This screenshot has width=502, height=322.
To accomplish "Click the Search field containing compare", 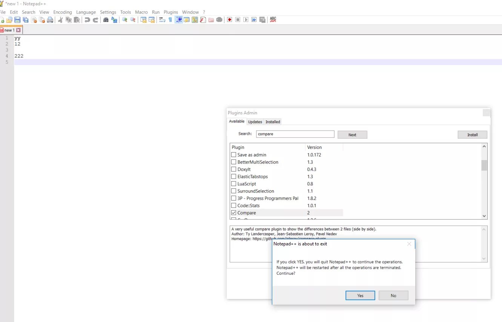I will tap(295, 134).
